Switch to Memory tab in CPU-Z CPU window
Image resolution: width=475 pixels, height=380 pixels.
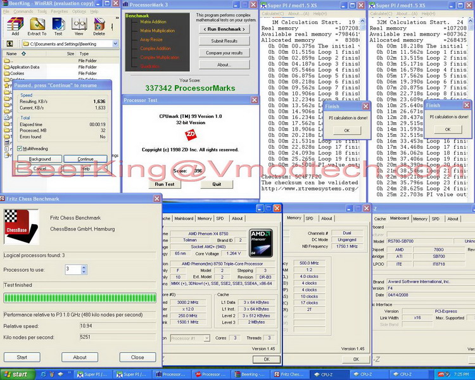pyautogui.click(x=205, y=218)
